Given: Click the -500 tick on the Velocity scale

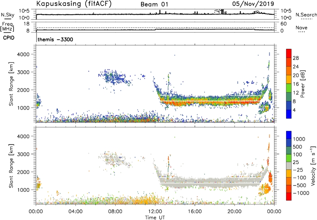Looking at the screenshot, I should (x=300, y=185).
